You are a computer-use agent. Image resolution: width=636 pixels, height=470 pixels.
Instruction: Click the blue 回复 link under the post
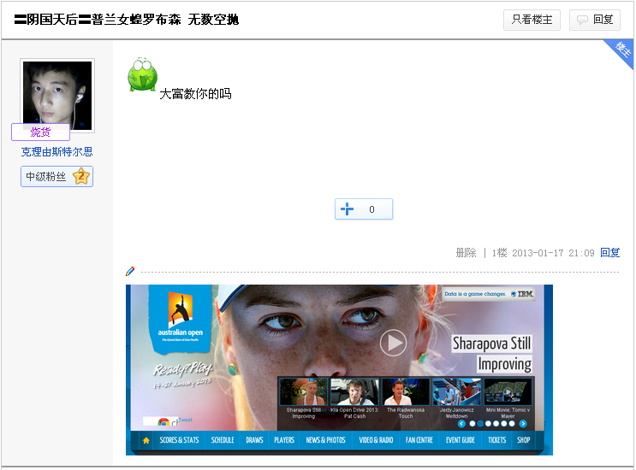point(610,253)
